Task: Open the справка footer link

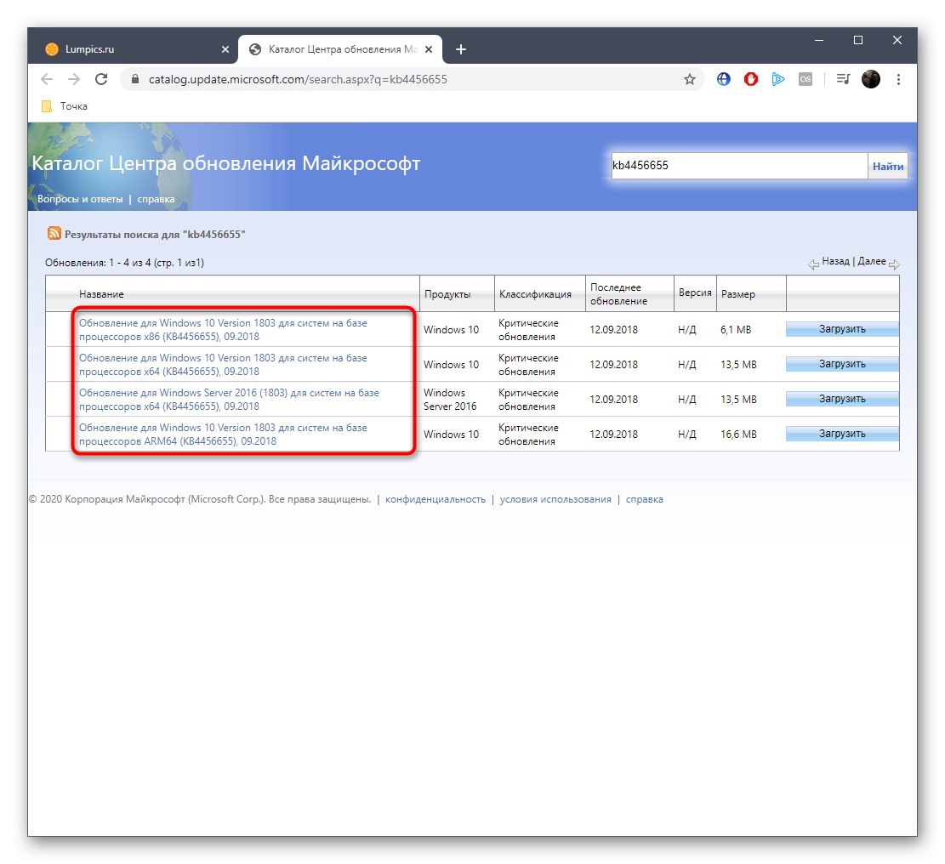Action: 644,499
